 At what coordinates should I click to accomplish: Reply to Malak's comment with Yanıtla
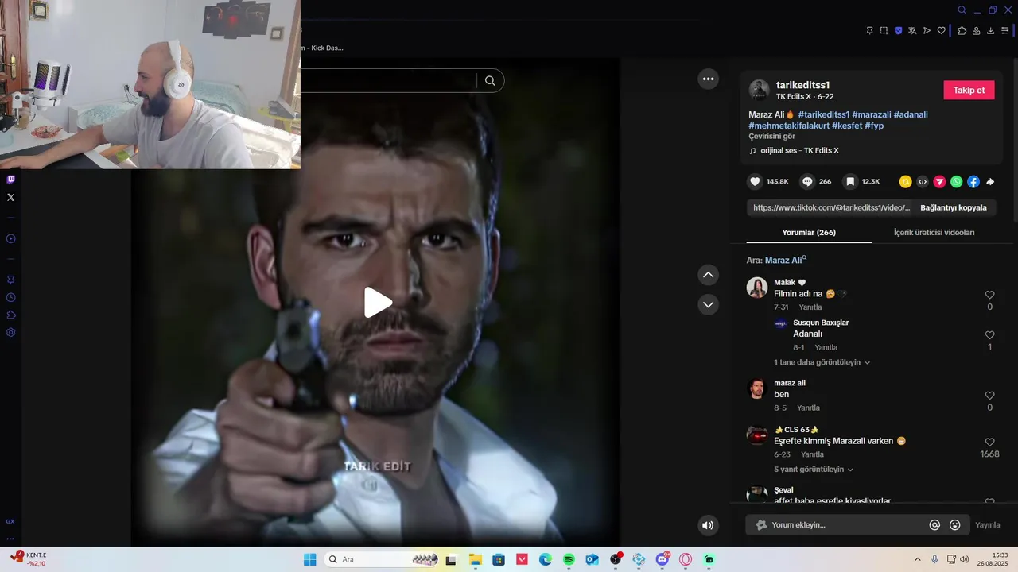click(810, 307)
